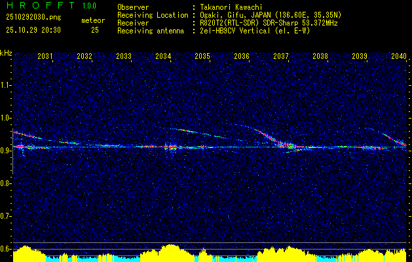
Task: Click the 1.1 kHz frequency label
Action: point(5,85)
